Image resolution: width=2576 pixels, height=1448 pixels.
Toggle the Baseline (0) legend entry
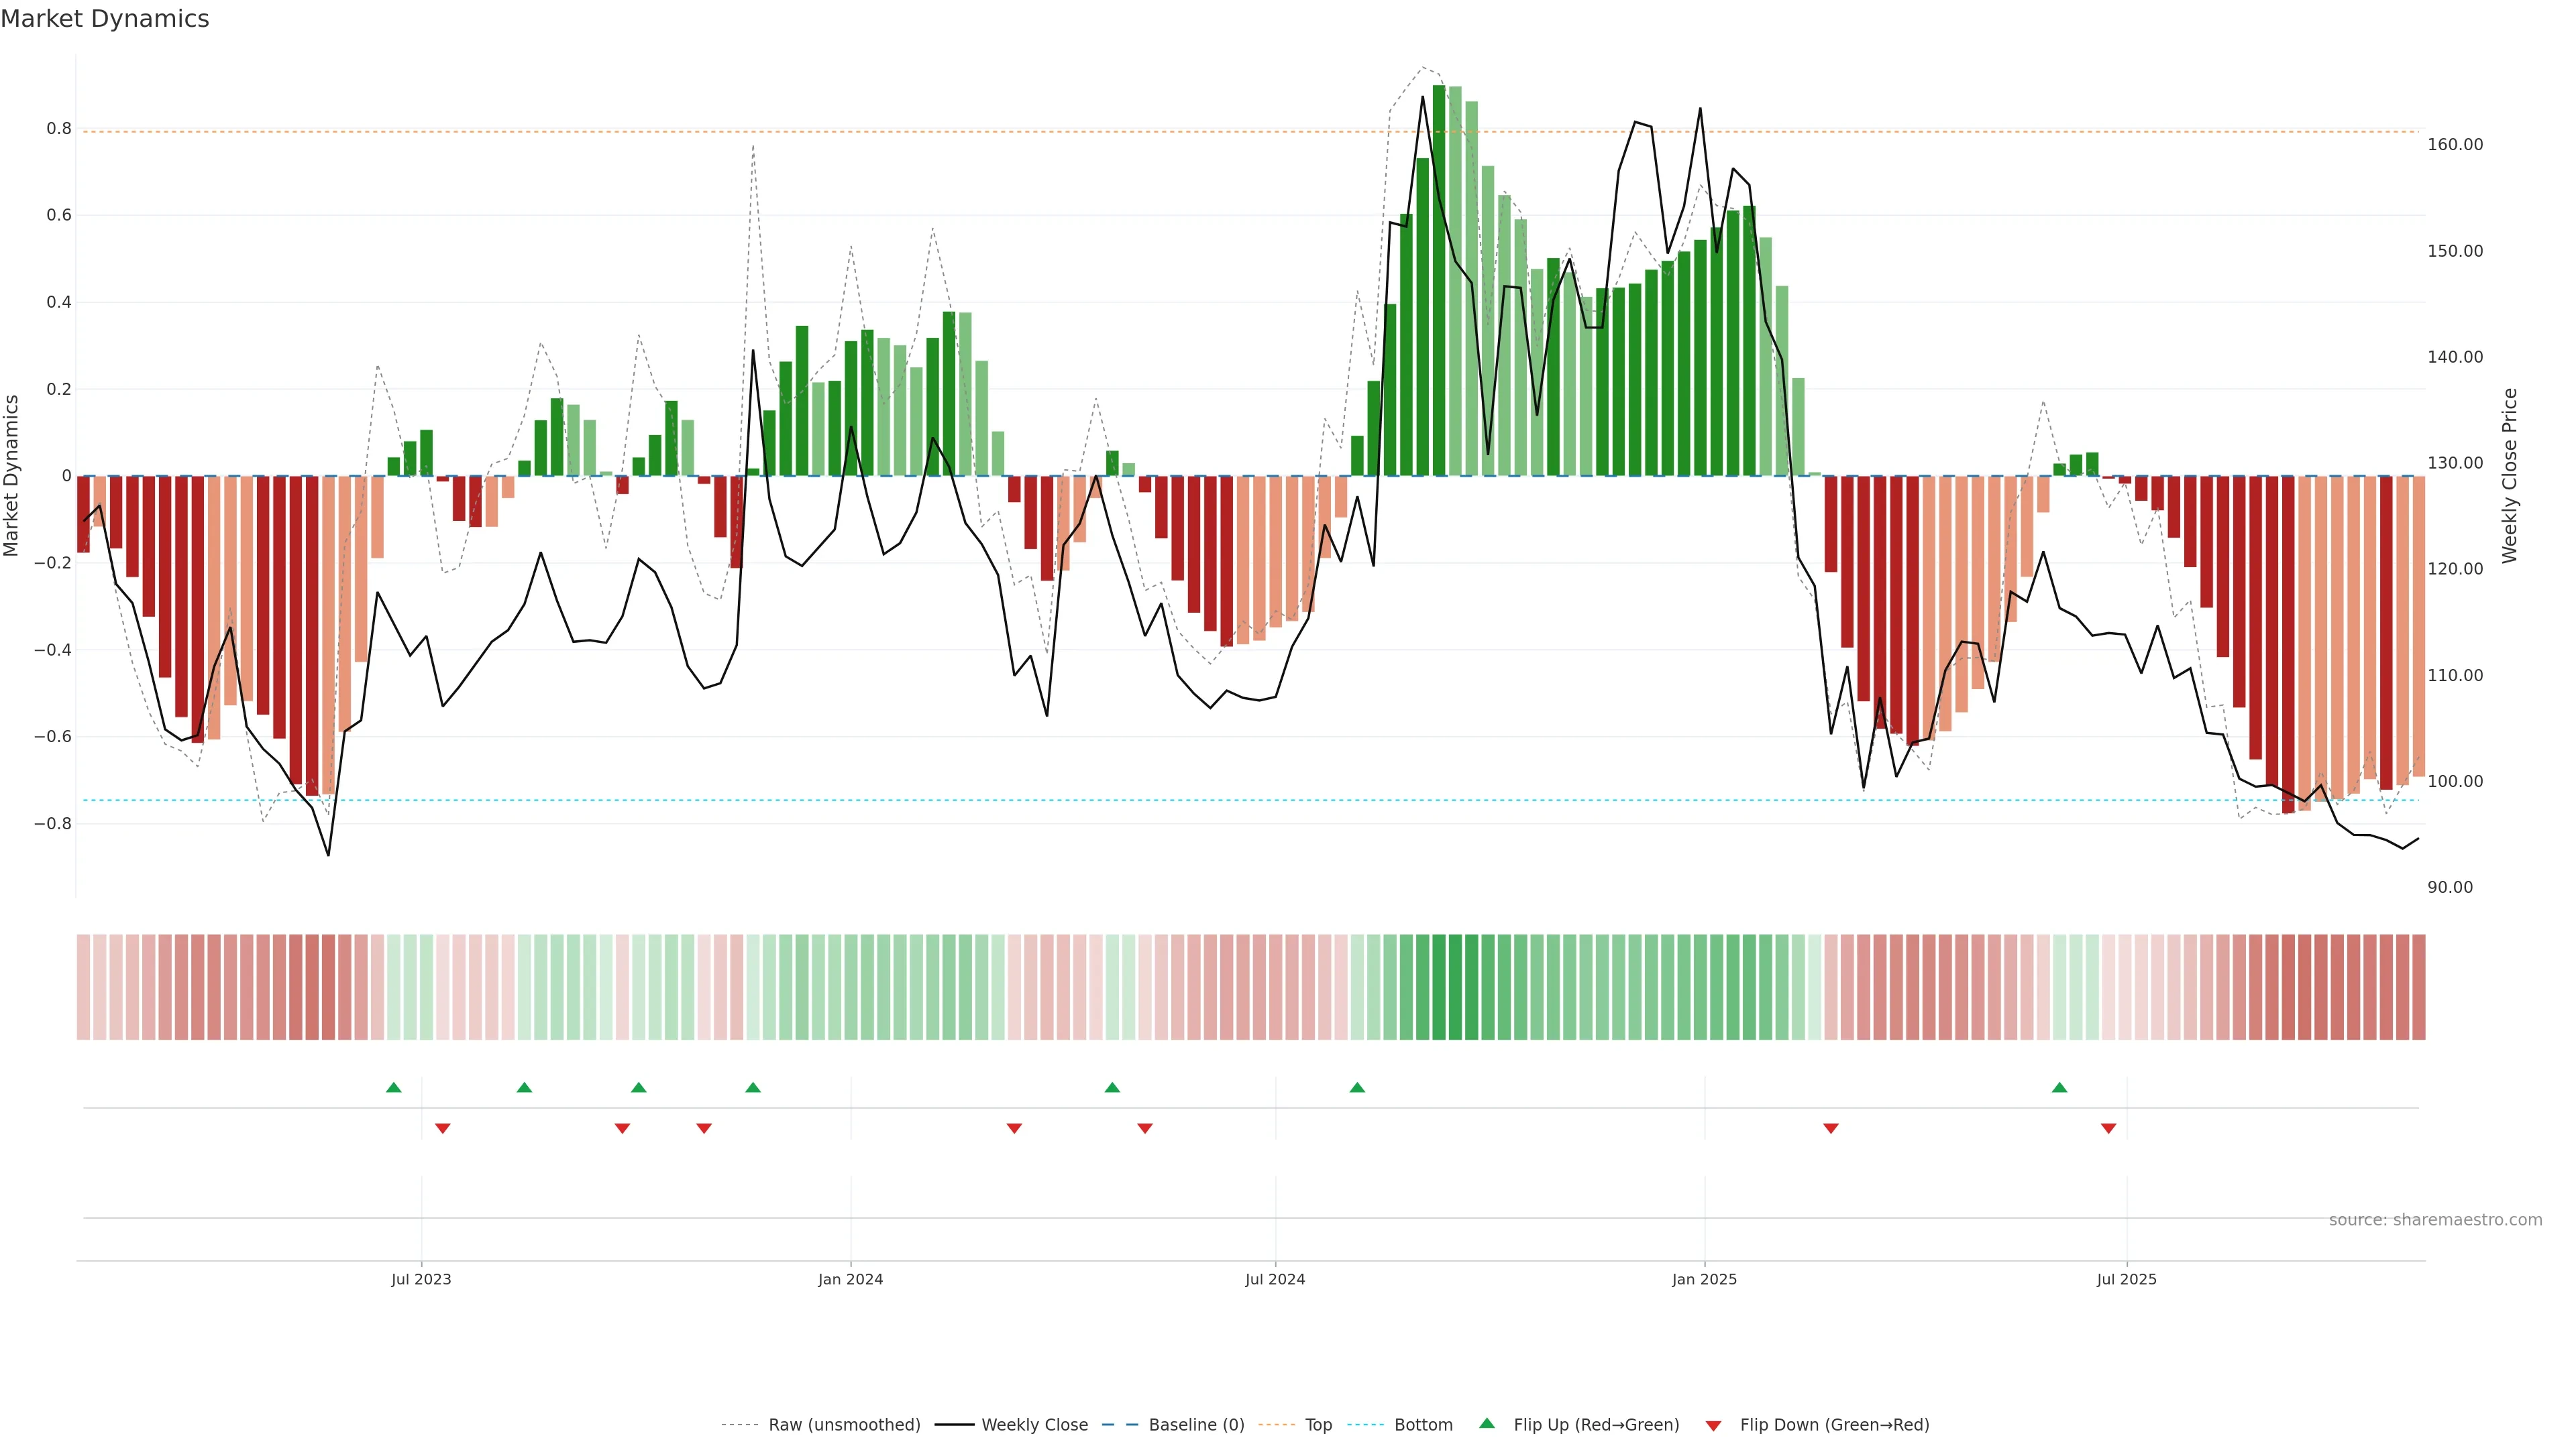(x=1196, y=1425)
